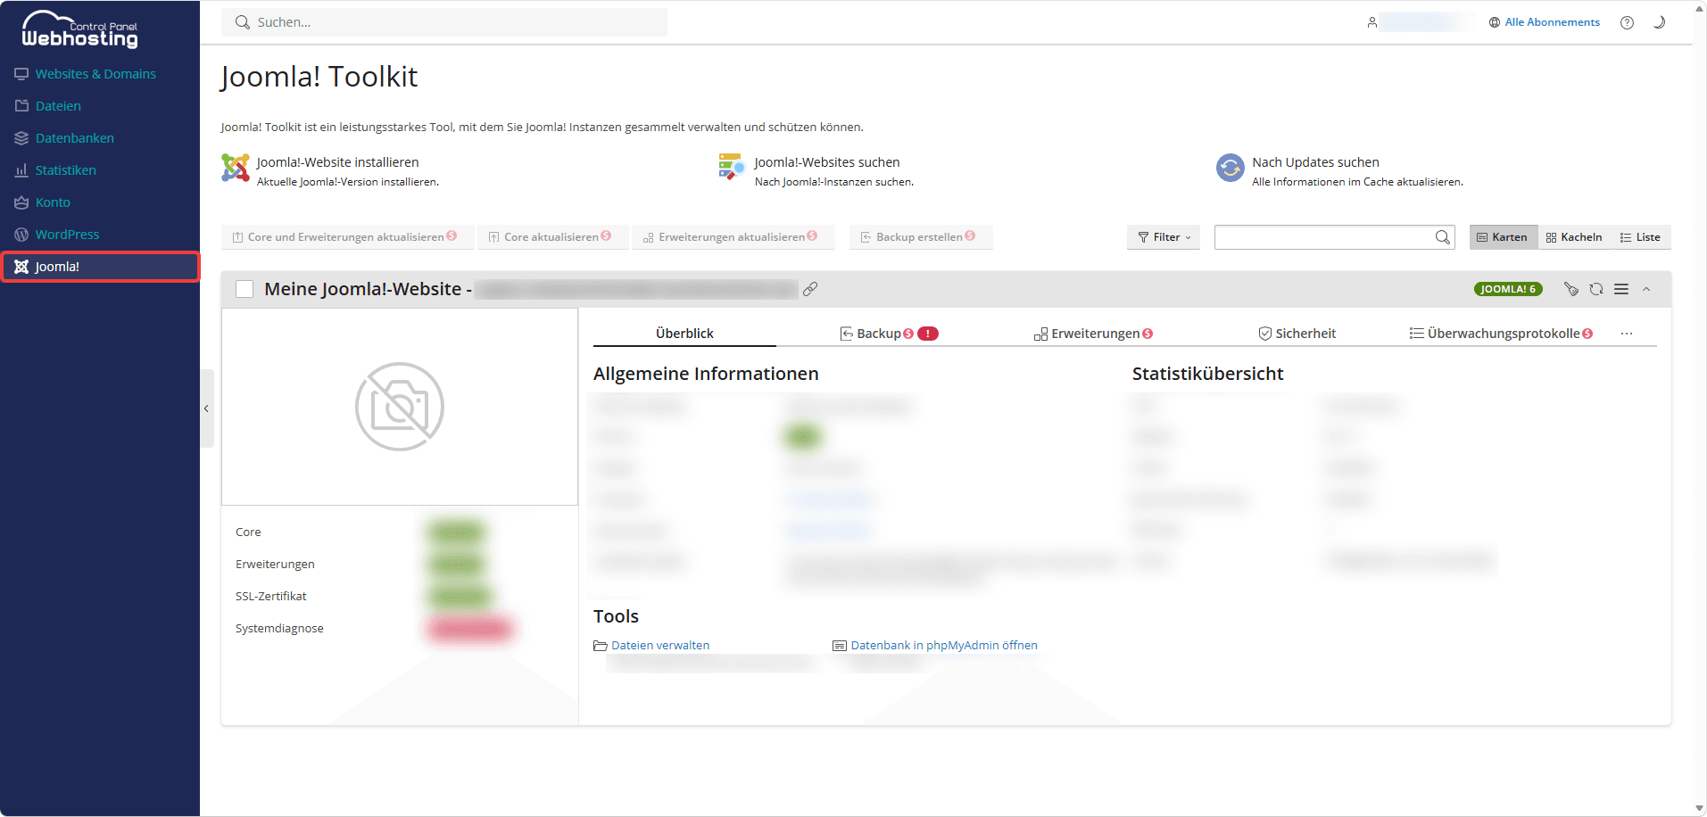Image resolution: width=1707 pixels, height=817 pixels.
Task: Switch to Kacheln view
Action: 1574,237
